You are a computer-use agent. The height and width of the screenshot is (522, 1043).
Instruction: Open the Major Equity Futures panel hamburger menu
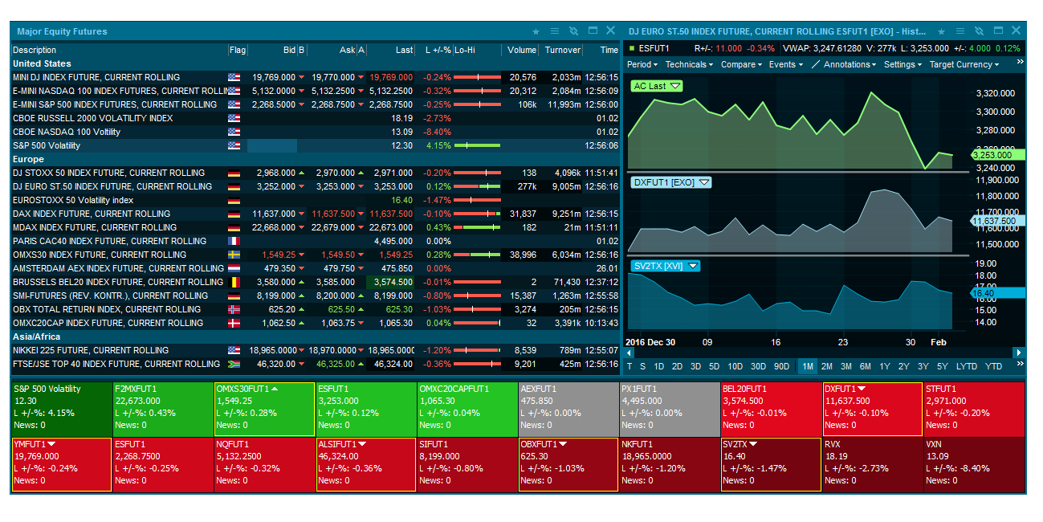tap(555, 31)
